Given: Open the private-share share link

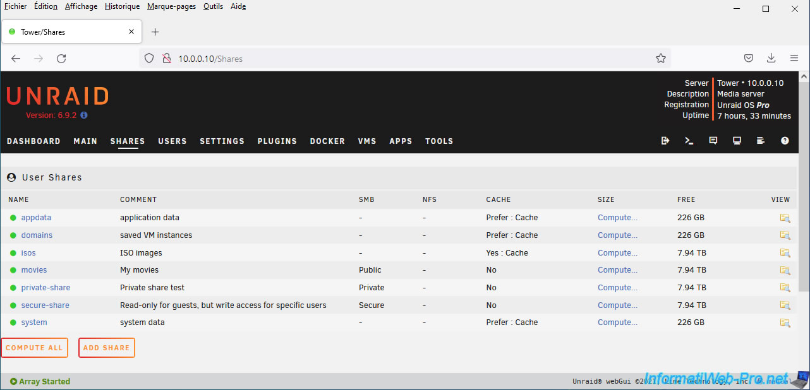Looking at the screenshot, I should [45, 288].
